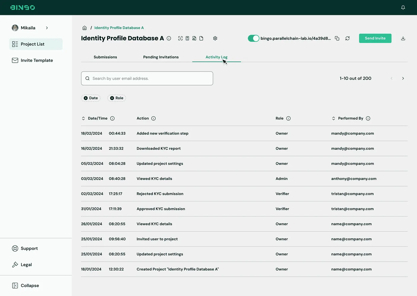The image size is (417, 296).
Task: Open Legal page
Action: point(22,265)
